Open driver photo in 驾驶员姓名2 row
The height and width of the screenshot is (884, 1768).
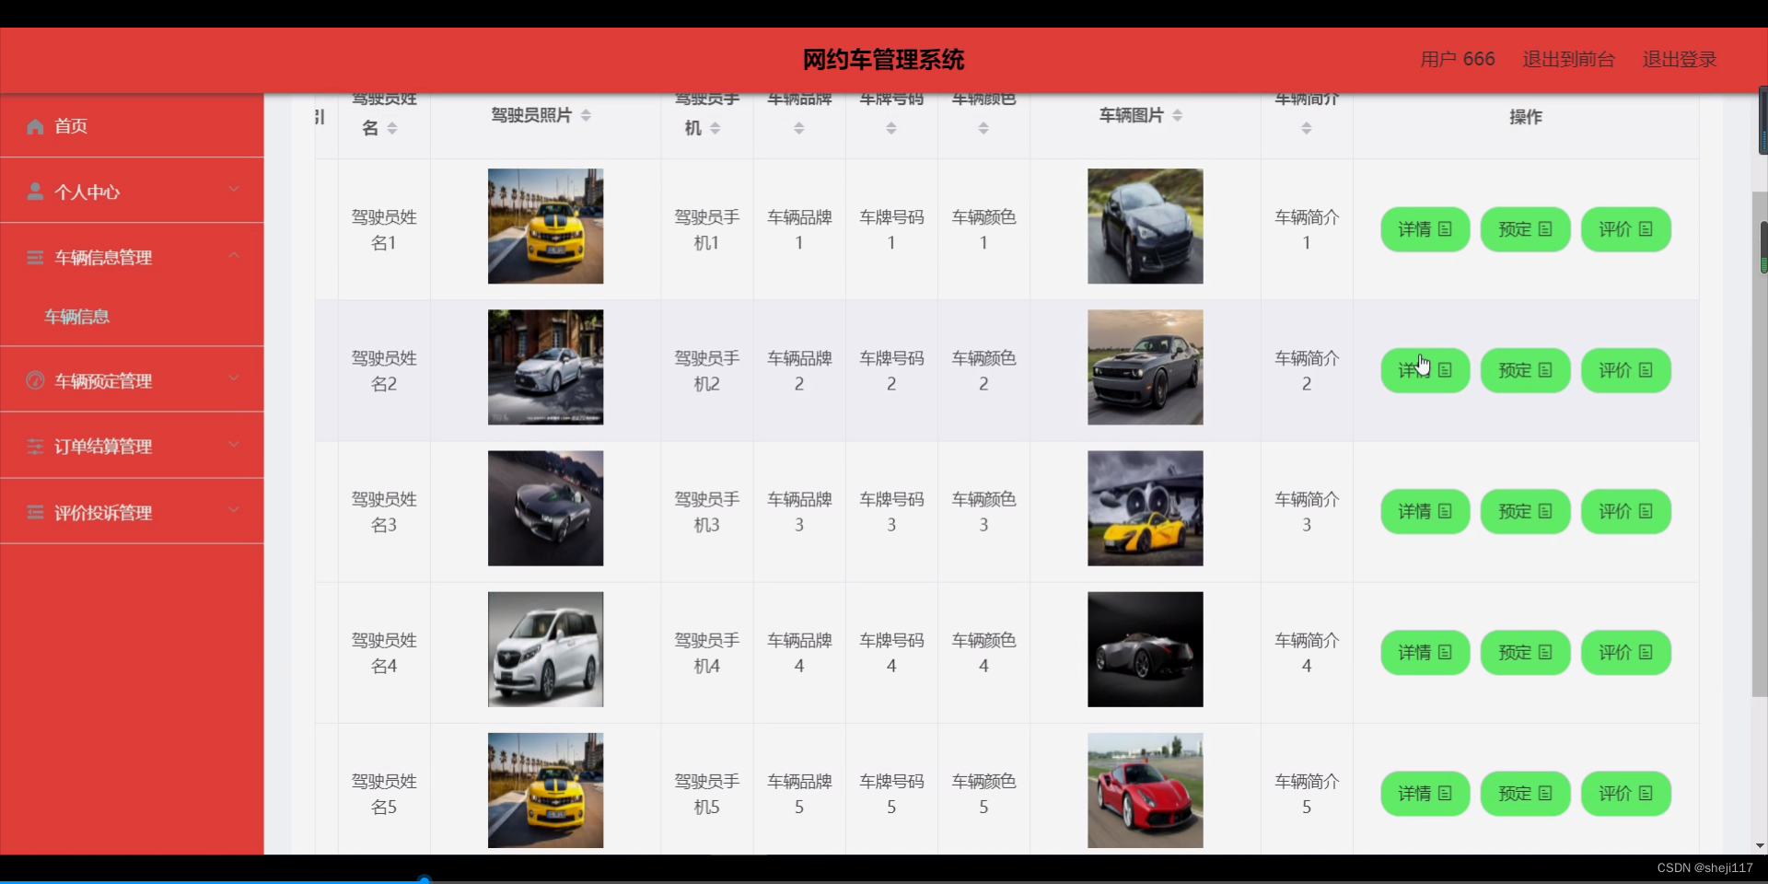click(545, 366)
